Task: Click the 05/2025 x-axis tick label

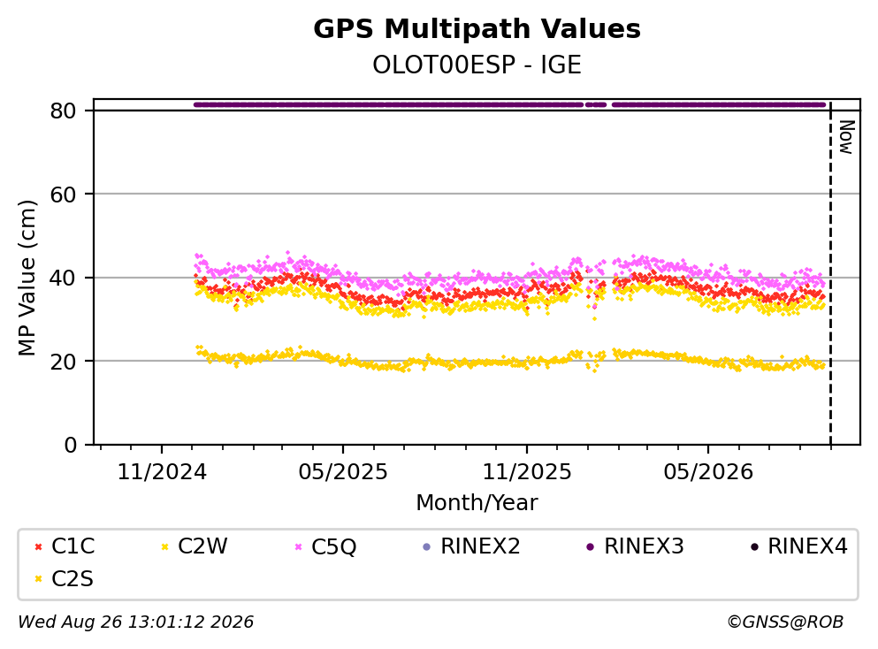Action: pyautogui.click(x=343, y=472)
